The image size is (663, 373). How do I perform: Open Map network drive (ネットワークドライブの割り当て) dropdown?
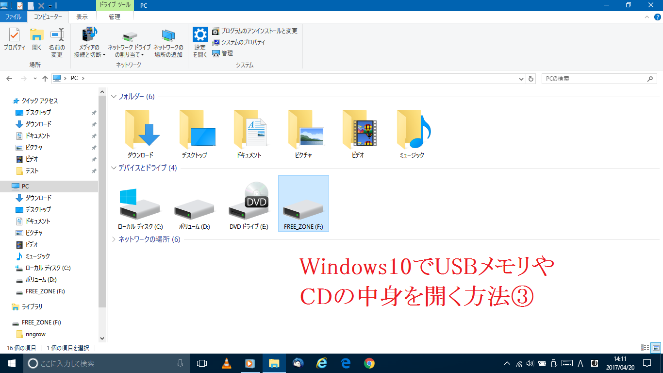129,43
